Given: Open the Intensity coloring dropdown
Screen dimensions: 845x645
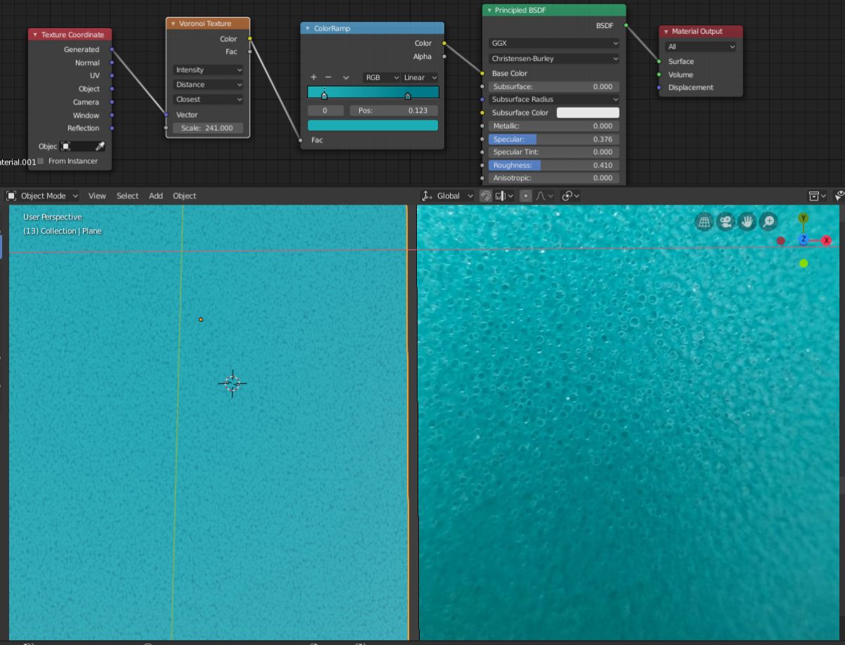Looking at the screenshot, I should [208, 70].
